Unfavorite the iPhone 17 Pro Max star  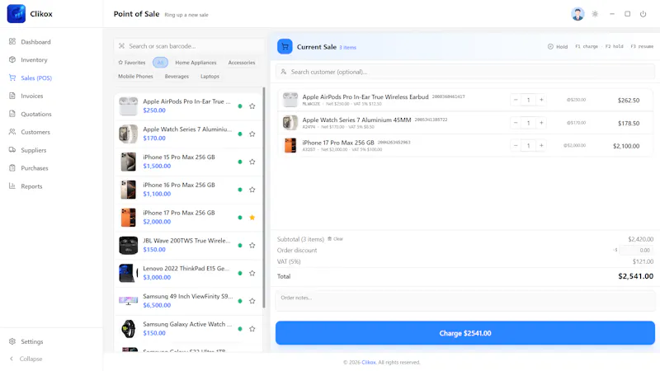[x=252, y=218]
